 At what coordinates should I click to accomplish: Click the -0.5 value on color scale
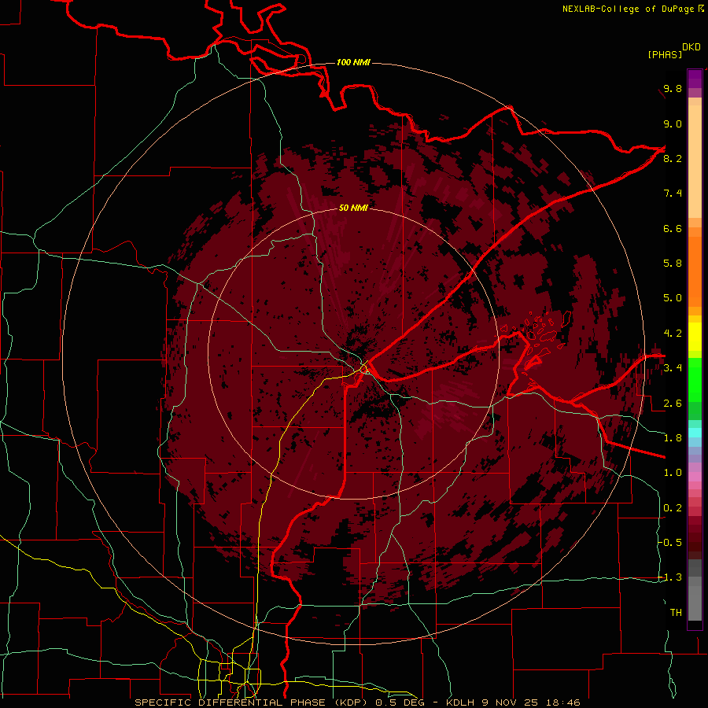pos(670,543)
